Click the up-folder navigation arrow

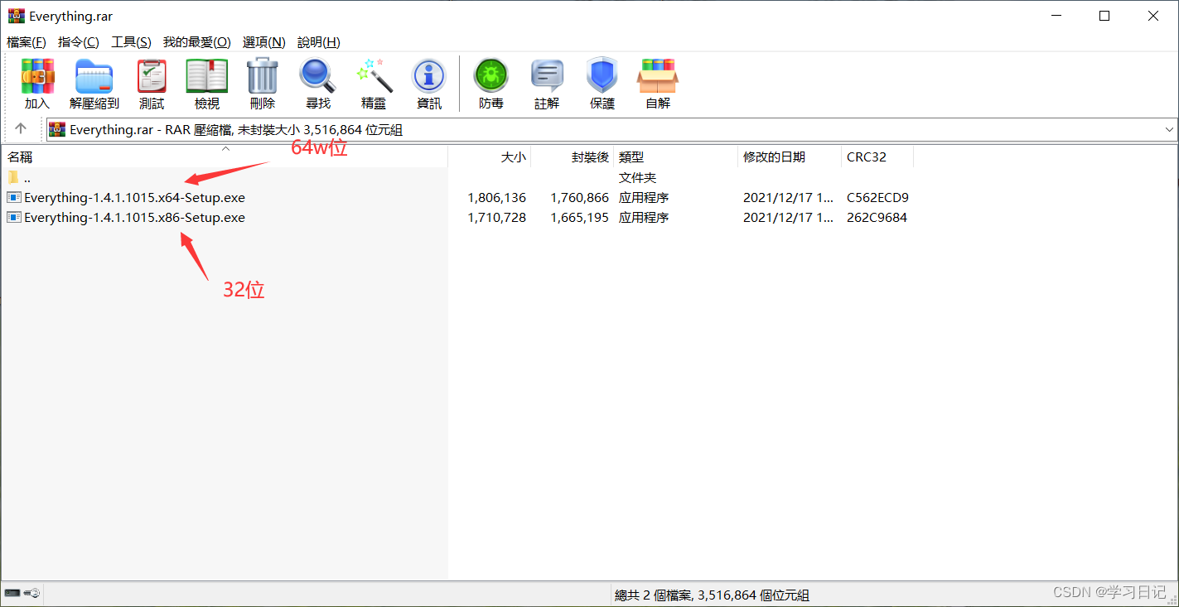pyautogui.click(x=21, y=129)
